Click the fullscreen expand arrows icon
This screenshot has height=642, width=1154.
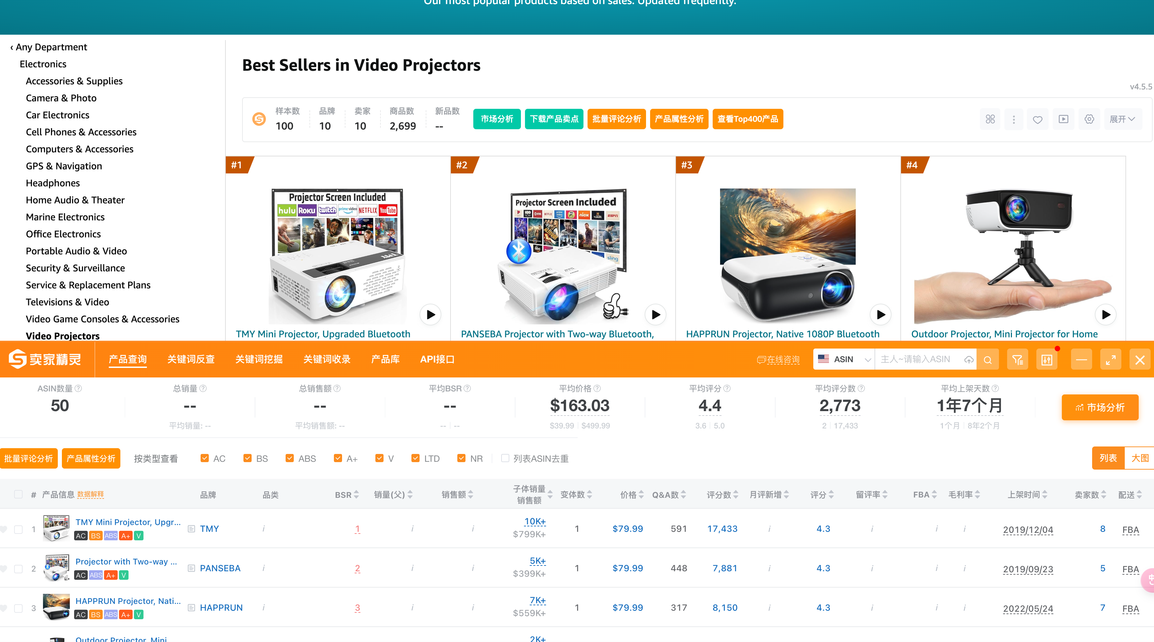point(1110,359)
